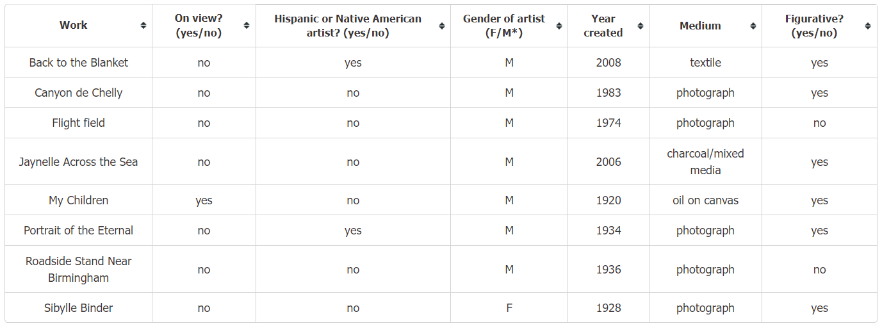The height and width of the screenshot is (326, 882).
Task: Click Jaynelle Across the Sea cell
Action: pos(79,162)
